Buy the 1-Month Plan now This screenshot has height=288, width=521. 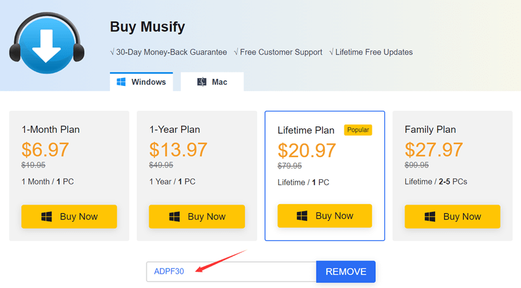[x=69, y=216]
